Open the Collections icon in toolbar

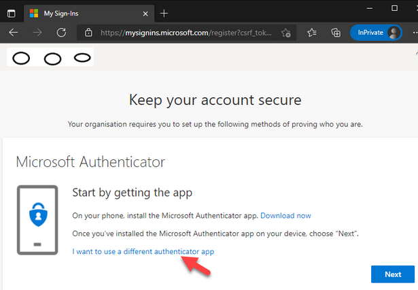(335, 33)
